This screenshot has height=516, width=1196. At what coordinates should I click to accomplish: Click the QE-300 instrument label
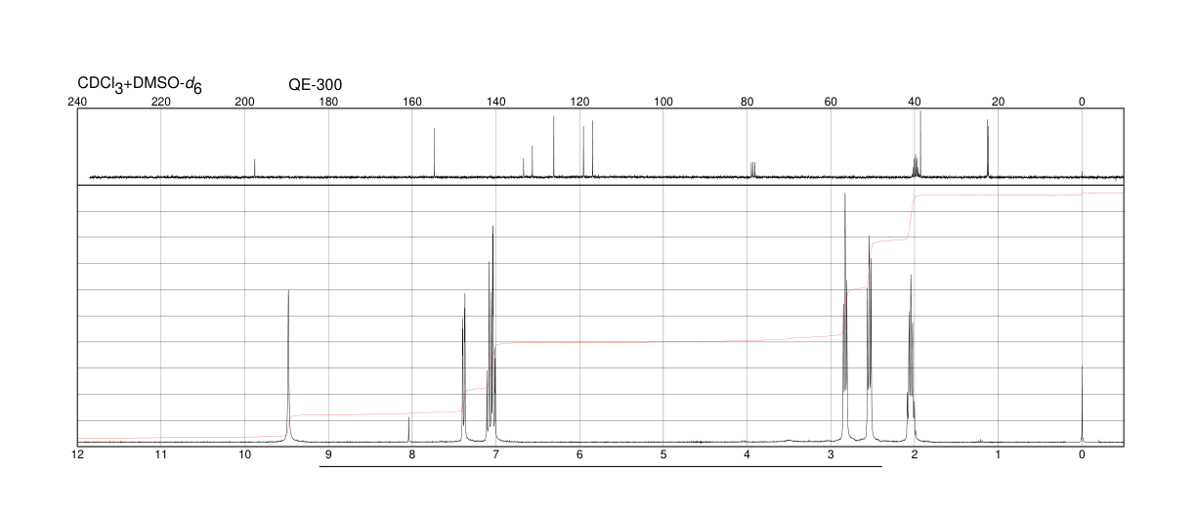[315, 85]
